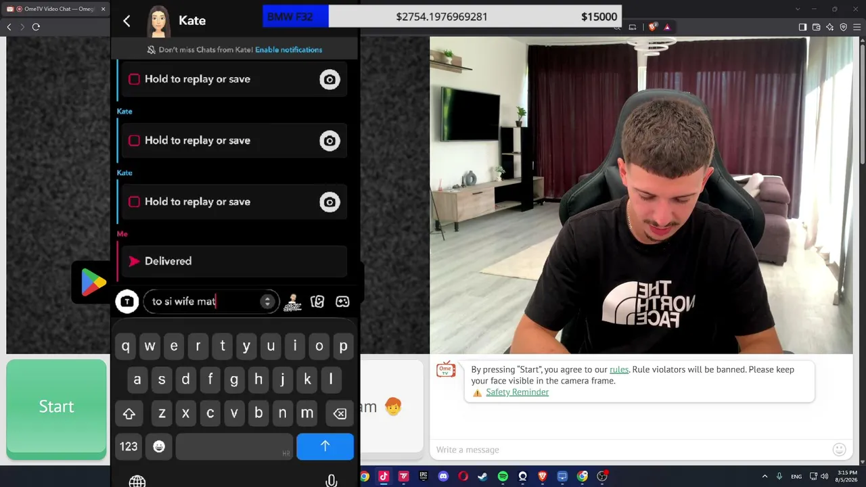Screen dimensions: 866x487
Task: Go back in the browser
Action: click(x=9, y=27)
